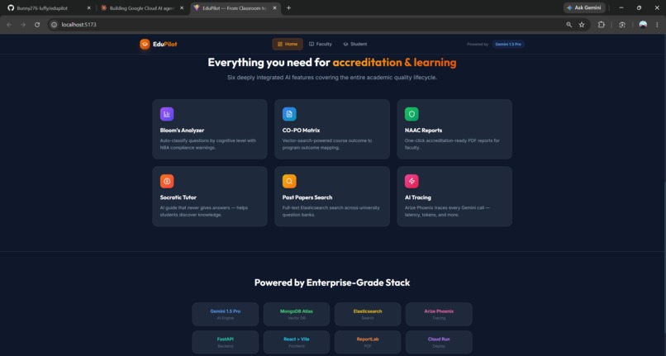Click the 'Powered by Enterprise-Grade Stack' heading
The height and width of the screenshot is (356, 666).
(x=332, y=282)
